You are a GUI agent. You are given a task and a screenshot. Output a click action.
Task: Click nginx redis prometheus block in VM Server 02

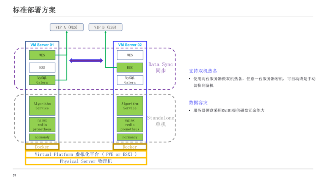[x=130, y=124]
